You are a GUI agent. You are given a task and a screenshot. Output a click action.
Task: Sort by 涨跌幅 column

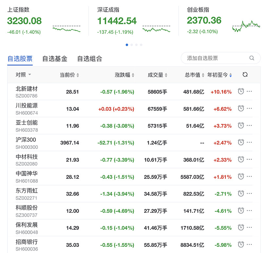pyautogui.click(x=124, y=75)
